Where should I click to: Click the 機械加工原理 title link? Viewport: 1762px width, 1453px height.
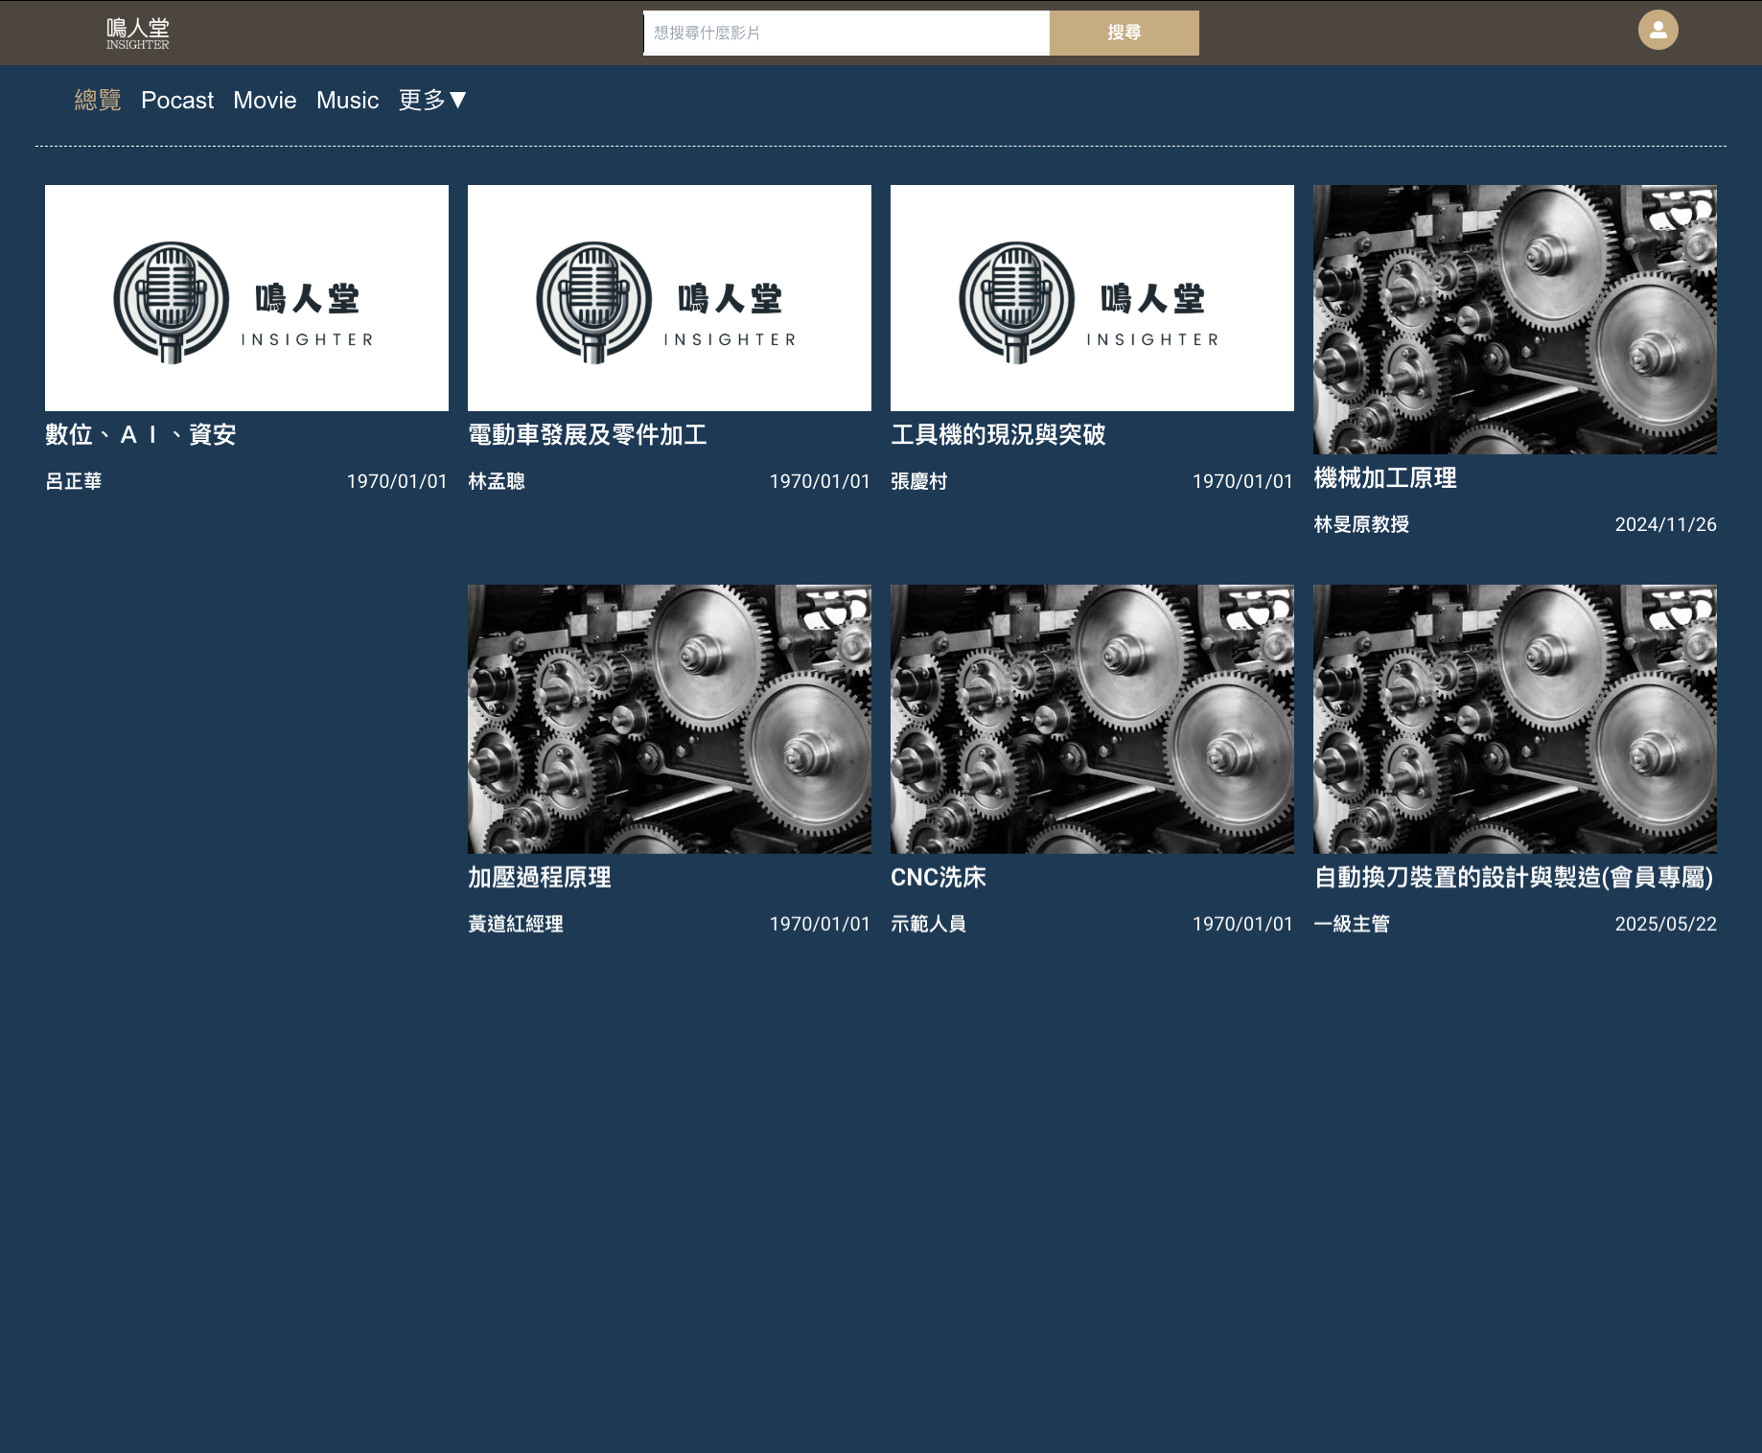[x=1385, y=478]
